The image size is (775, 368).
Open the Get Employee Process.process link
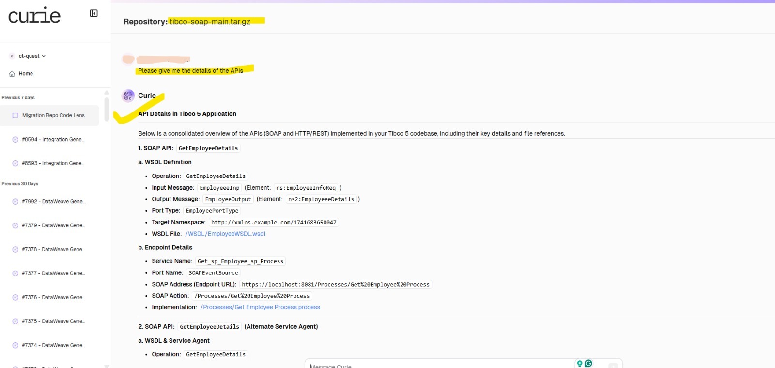260,307
